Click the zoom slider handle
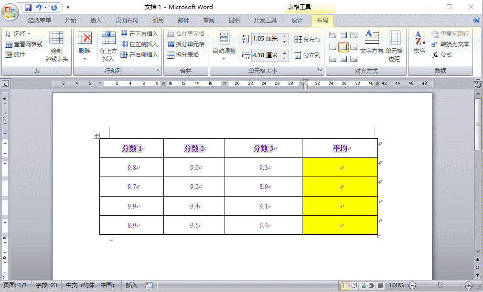The image size is (483, 292). pyautogui.click(x=440, y=285)
